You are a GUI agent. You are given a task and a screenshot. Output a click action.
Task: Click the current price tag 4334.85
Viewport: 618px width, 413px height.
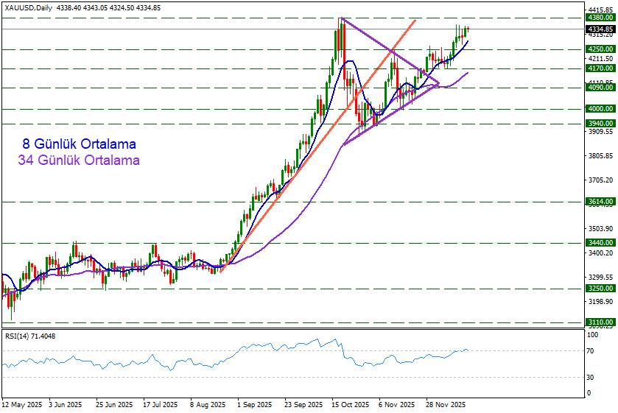click(x=600, y=29)
